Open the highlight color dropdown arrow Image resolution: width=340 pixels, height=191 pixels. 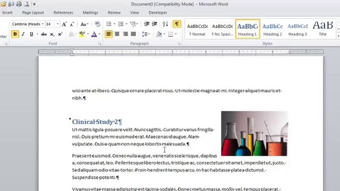[88, 34]
